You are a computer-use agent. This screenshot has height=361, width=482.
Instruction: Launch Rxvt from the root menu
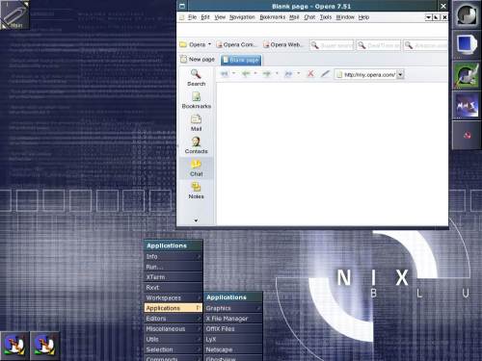tap(174, 288)
